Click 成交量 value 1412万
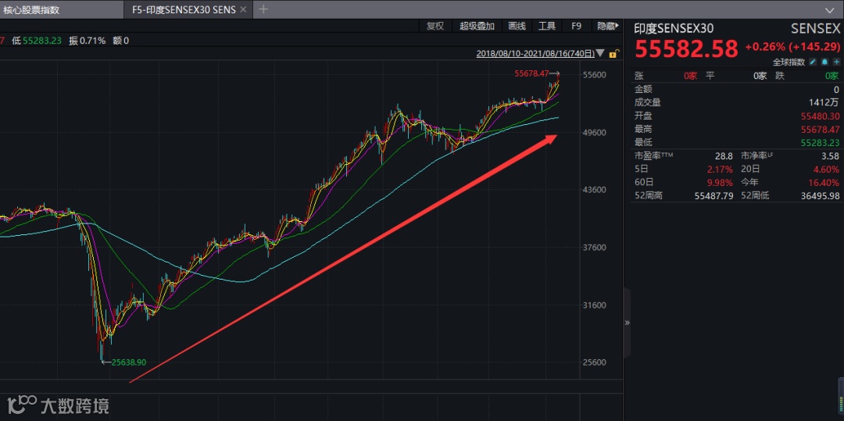 pyautogui.click(x=824, y=102)
